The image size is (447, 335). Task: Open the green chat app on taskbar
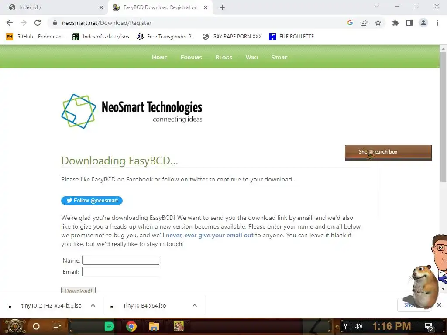(109, 326)
